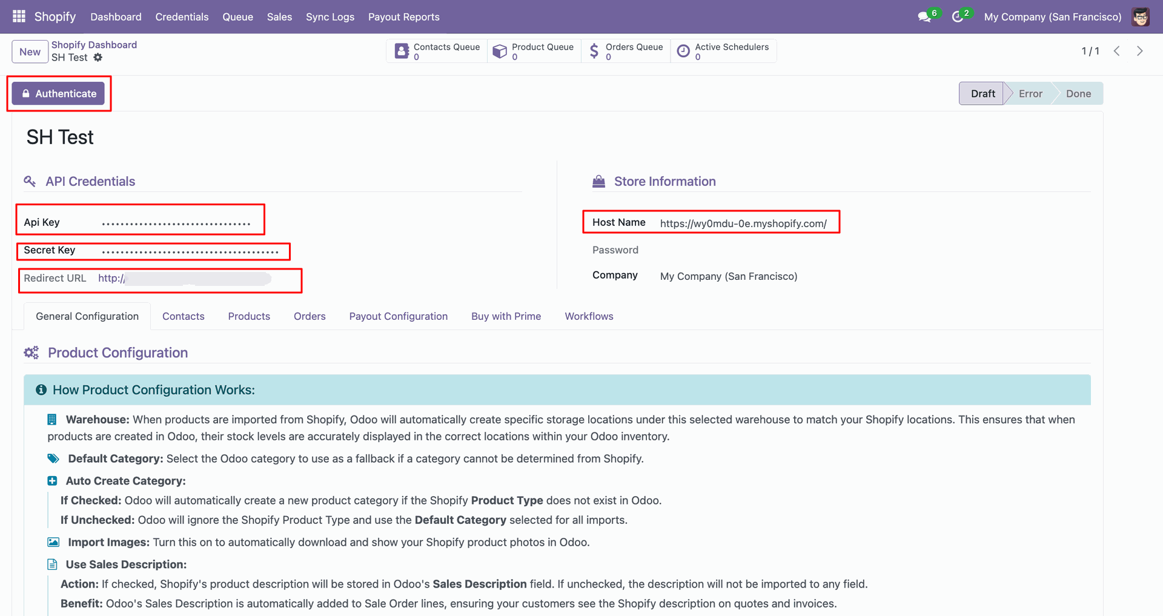Set status to Done in statusbar

point(1078,93)
